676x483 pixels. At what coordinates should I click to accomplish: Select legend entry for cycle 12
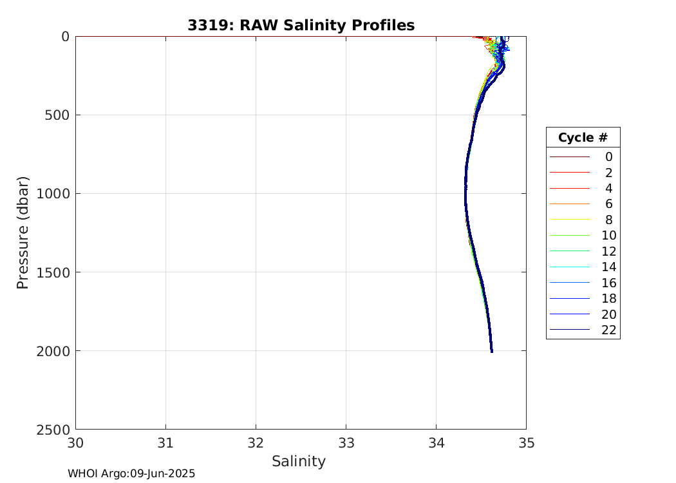(583, 251)
